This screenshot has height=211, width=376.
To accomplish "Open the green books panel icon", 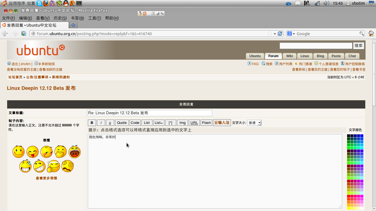I will pyautogui.click(x=59, y=3).
